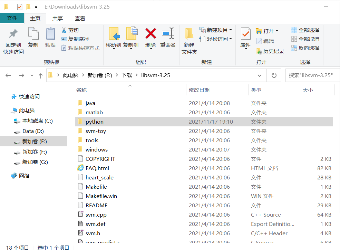Open the 文件 (File) menu
Screen dimensions: 340x250
point(12,18)
